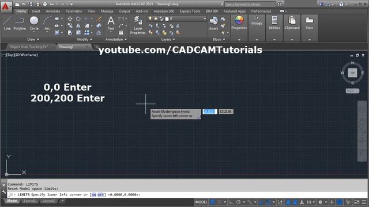Expand the Annotation panel dropdown

point(116,40)
